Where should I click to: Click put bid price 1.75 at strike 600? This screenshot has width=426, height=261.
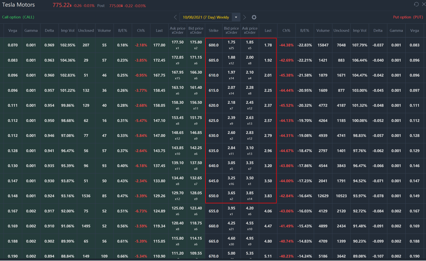coord(231,42)
